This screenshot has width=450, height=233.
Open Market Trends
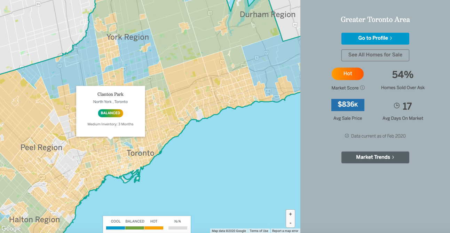tap(375, 157)
